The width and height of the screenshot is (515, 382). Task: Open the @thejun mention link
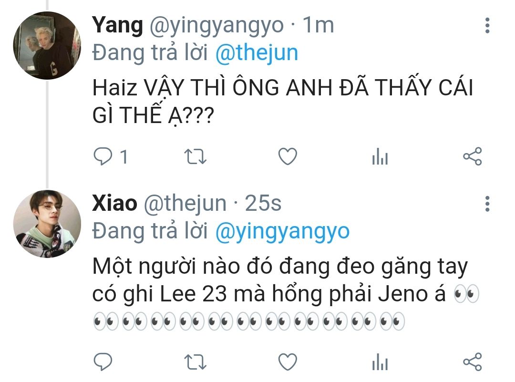[x=257, y=53]
